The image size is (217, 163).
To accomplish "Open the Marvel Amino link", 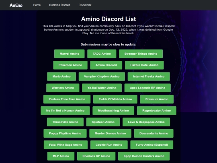I will pos(70,54).
